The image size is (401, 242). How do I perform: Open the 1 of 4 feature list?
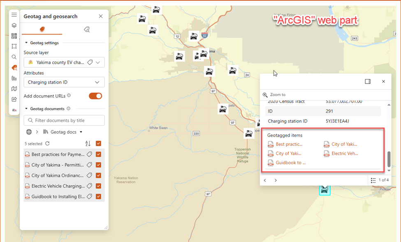(380, 180)
